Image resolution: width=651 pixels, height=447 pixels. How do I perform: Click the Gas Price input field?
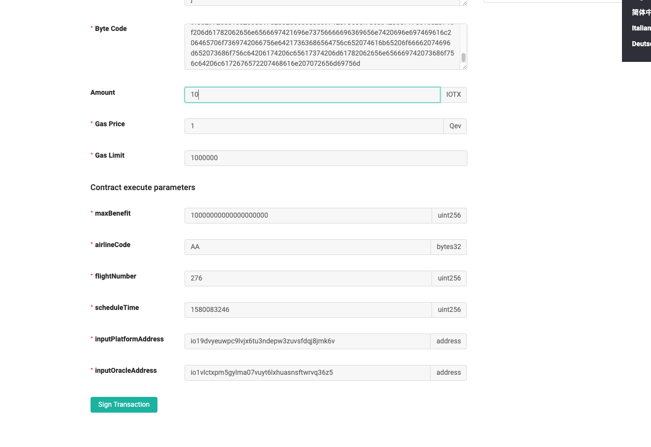point(313,126)
